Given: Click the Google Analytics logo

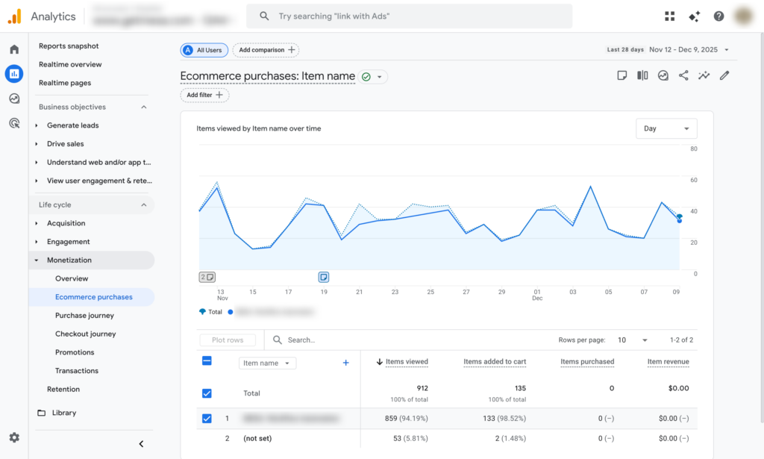Looking at the screenshot, I should tap(15, 16).
